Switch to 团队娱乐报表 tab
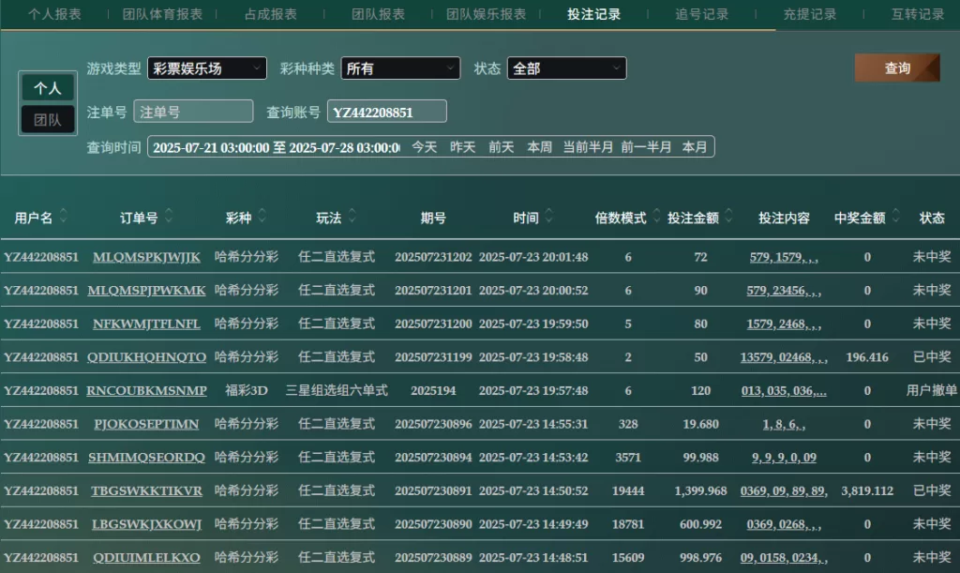 pos(487,14)
